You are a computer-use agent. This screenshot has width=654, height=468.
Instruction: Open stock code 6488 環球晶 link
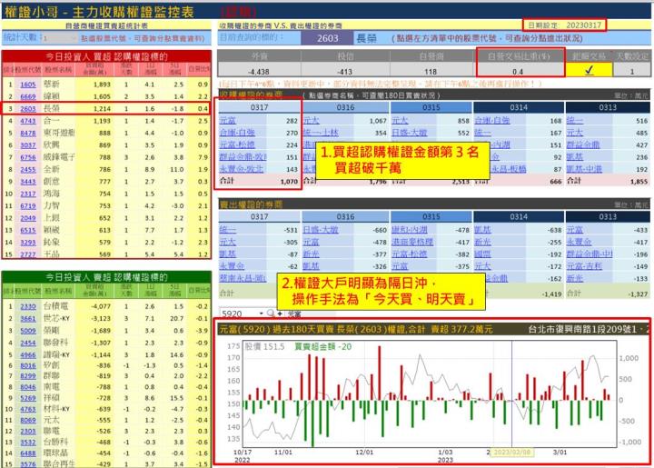28,453
